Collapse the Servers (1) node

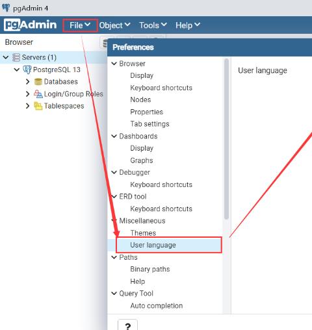pyautogui.click(x=6, y=57)
